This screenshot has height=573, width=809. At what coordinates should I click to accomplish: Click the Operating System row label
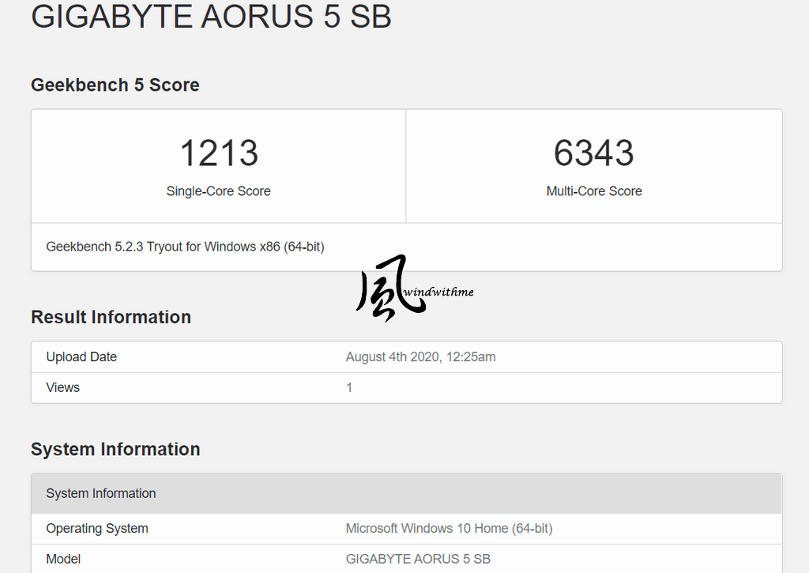pos(97,529)
